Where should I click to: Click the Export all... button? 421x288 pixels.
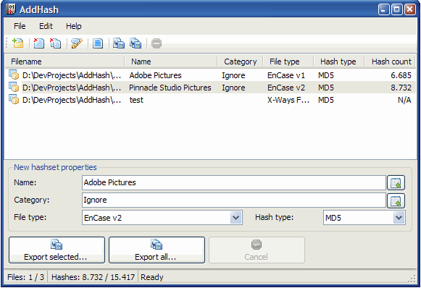157,250
